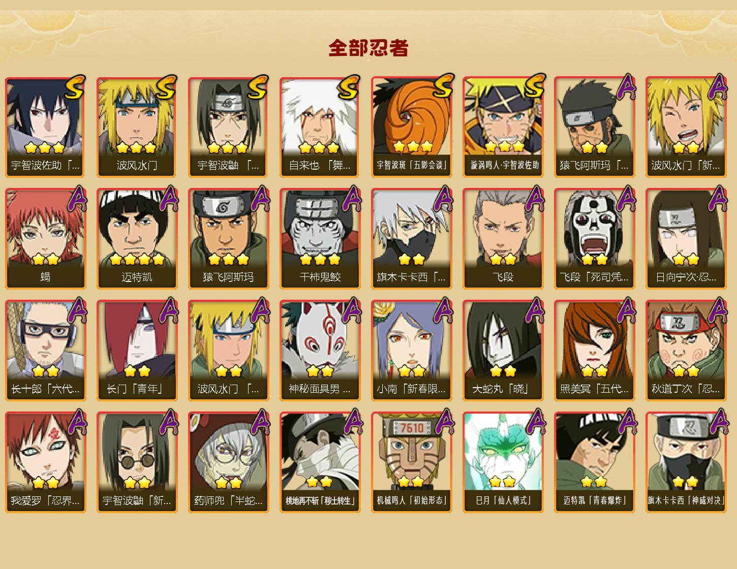Click the 全部忍者 heading
Image resolution: width=737 pixels, height=569 pixels.
pos(368,48)
